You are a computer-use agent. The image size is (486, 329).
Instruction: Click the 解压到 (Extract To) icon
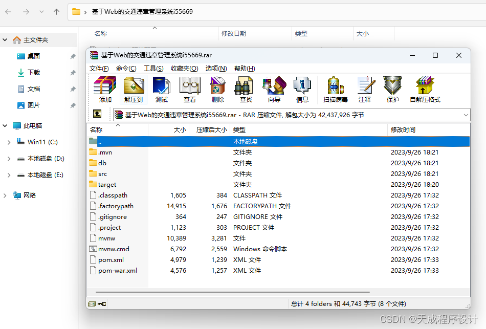pyautogui.click(x=132, y=86)
